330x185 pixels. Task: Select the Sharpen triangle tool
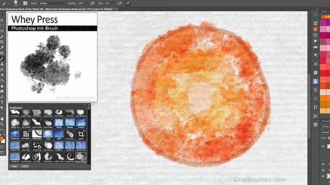(2, 86)
